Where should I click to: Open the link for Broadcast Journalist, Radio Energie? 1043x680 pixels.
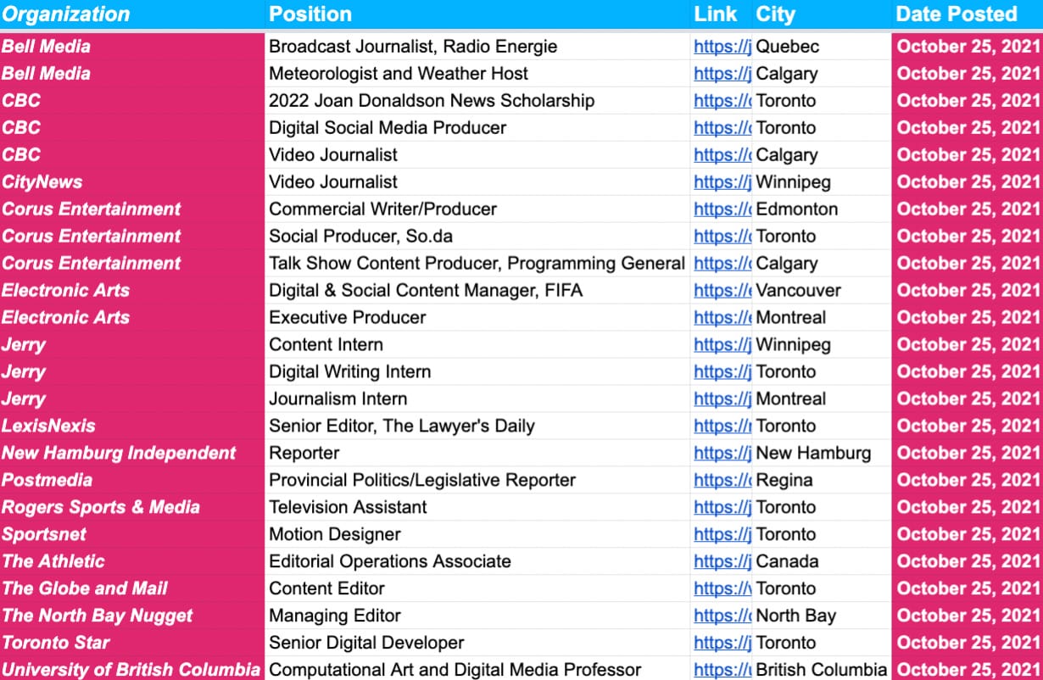point(722,47)
